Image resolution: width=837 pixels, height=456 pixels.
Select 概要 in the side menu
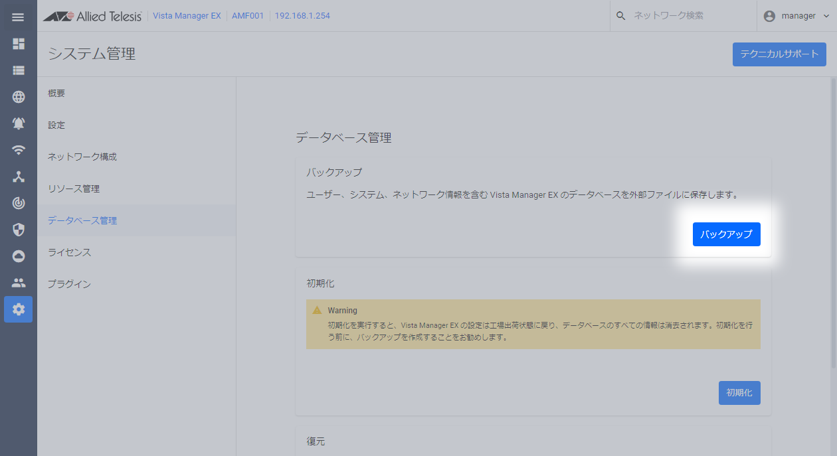tap(56, 94)
